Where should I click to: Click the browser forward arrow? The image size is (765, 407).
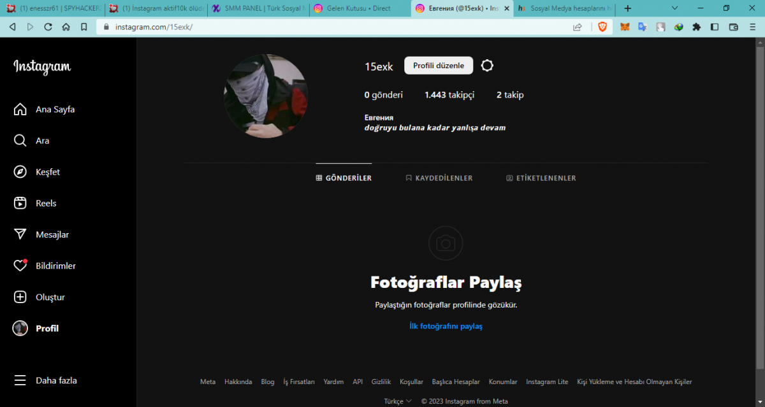point(30,27)
